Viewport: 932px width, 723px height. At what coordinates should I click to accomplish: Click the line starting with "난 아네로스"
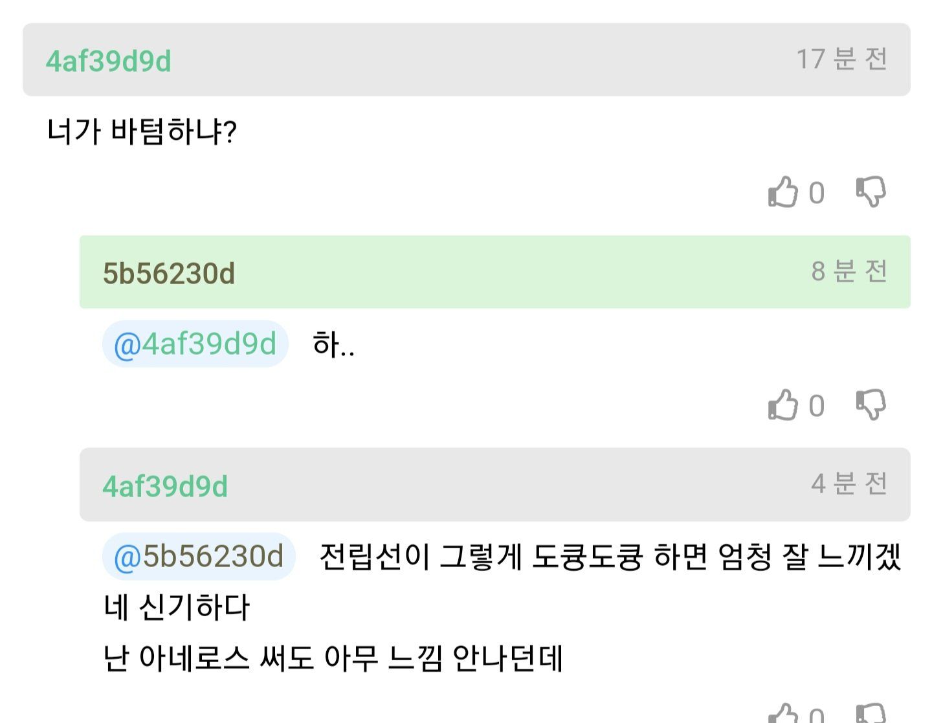coord(333,658)
